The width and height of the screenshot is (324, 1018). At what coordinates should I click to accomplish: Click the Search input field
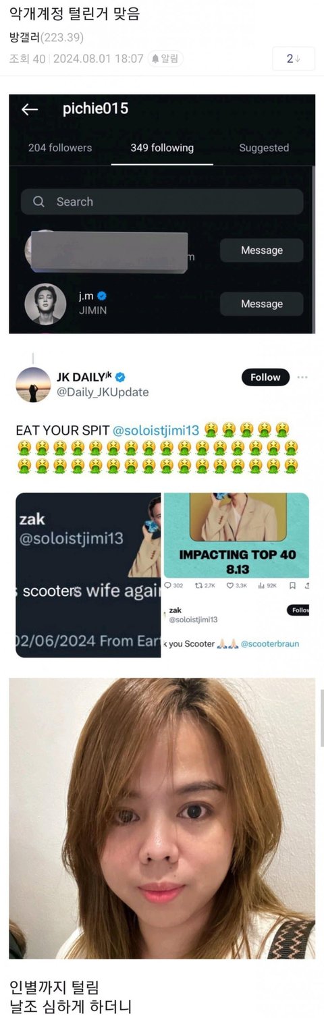tap(162, 202)
